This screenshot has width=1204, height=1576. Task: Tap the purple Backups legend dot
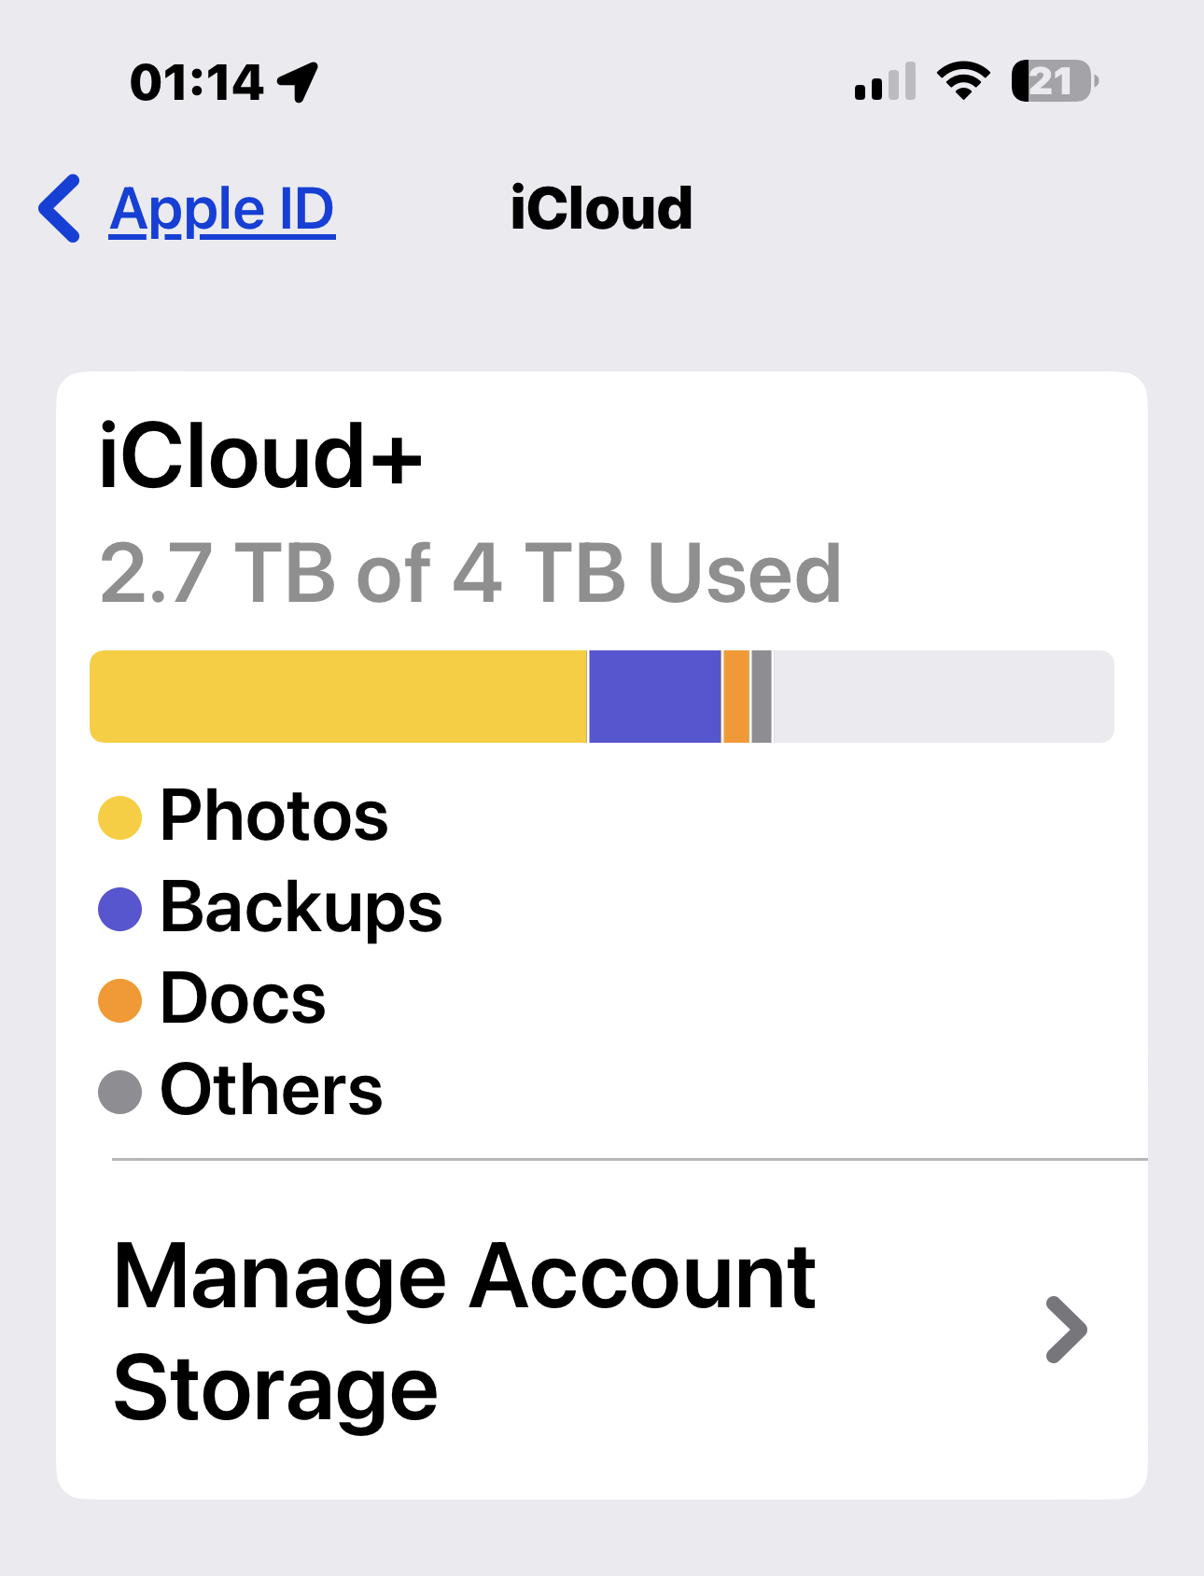click(x=119, y=909)
